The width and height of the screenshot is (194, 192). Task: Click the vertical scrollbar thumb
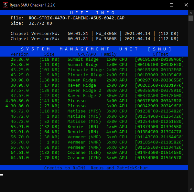pyautogui.click(x=191, y=18)
